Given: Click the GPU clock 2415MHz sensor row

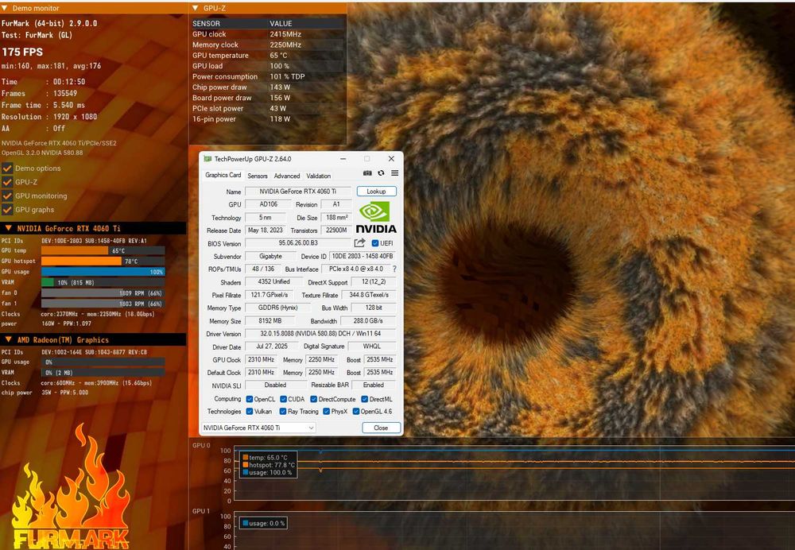Looking at the screenshot, I should 268,34.
